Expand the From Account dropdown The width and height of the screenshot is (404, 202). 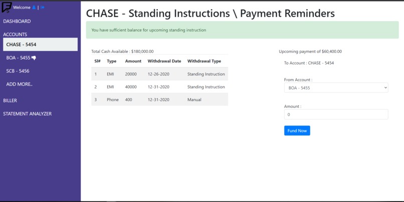[x=336, y=87]
